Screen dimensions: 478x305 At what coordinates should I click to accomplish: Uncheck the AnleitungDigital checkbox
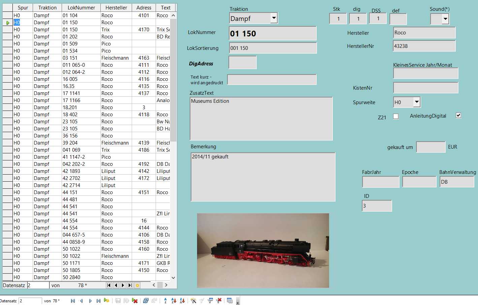(x=458, y=115)
